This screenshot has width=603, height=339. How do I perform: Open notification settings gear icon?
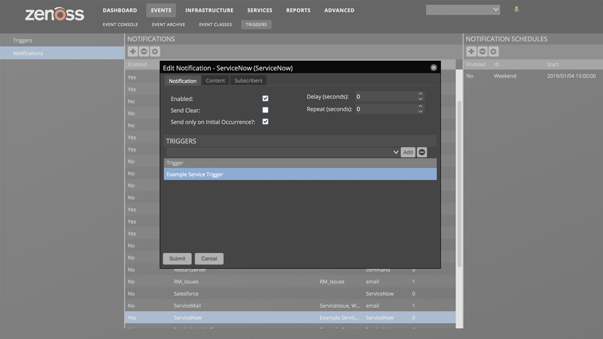[x=155, y=51]
